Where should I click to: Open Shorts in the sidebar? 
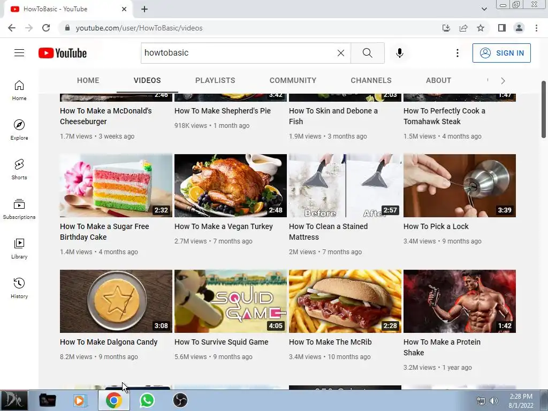(x=19, y=170)
